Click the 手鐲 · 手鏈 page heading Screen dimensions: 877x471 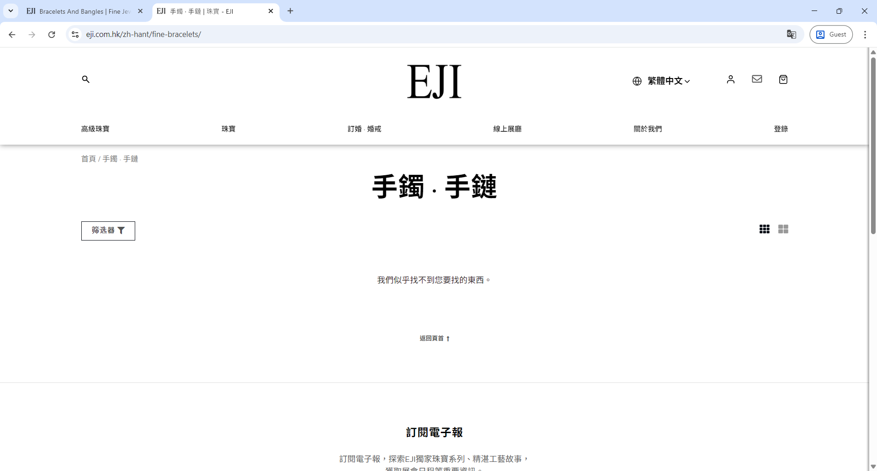tap(434, 187)
